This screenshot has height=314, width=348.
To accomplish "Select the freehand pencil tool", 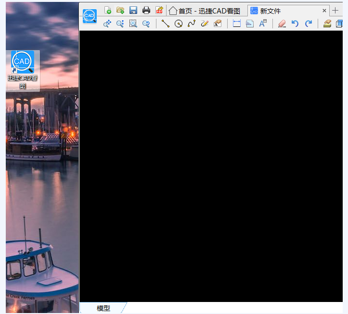I will point(205,24).
